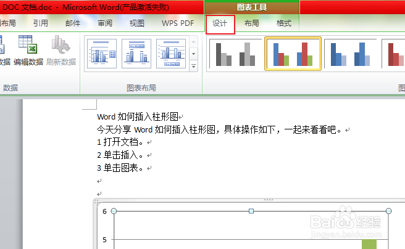Select the second chart layout thumbnail
Image resolution: width=405 pixels, height=249 pixels.
click(x=136, y=54)
